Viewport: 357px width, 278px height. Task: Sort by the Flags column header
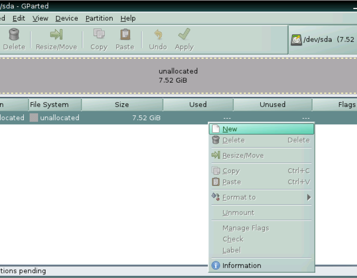[334, 104]
